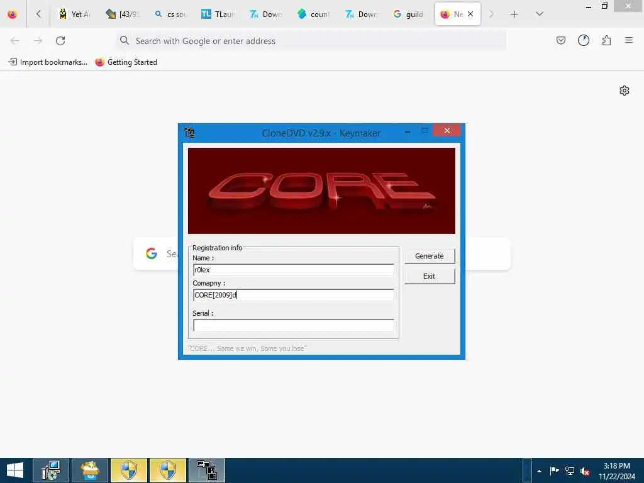Close the CloneDVD Keymaker window
The height and width of the screenshot is (483, 644).
point(447,131)
